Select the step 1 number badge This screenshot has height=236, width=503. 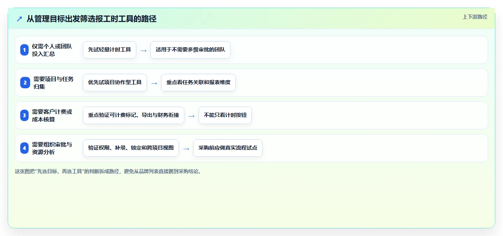click(24, 50)
